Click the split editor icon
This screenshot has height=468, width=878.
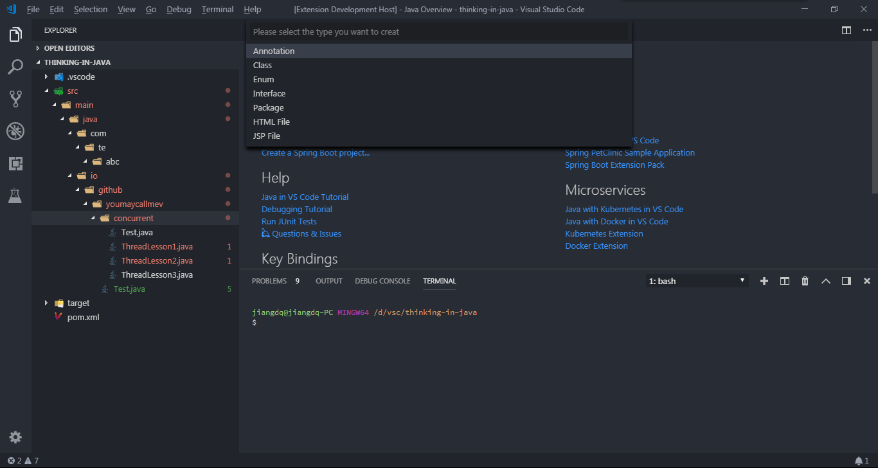click(x=847, y=30)
